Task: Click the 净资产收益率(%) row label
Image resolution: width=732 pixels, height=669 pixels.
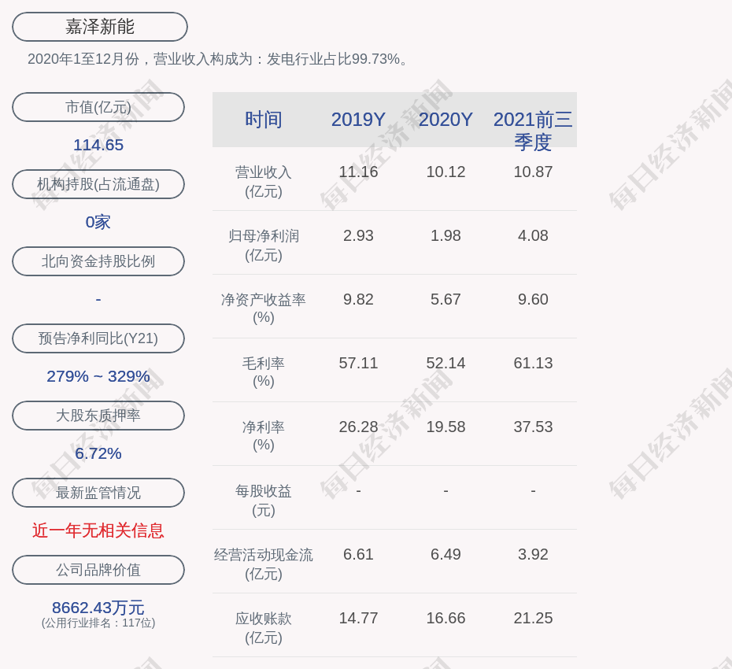Action: click(x=264, y=308)
